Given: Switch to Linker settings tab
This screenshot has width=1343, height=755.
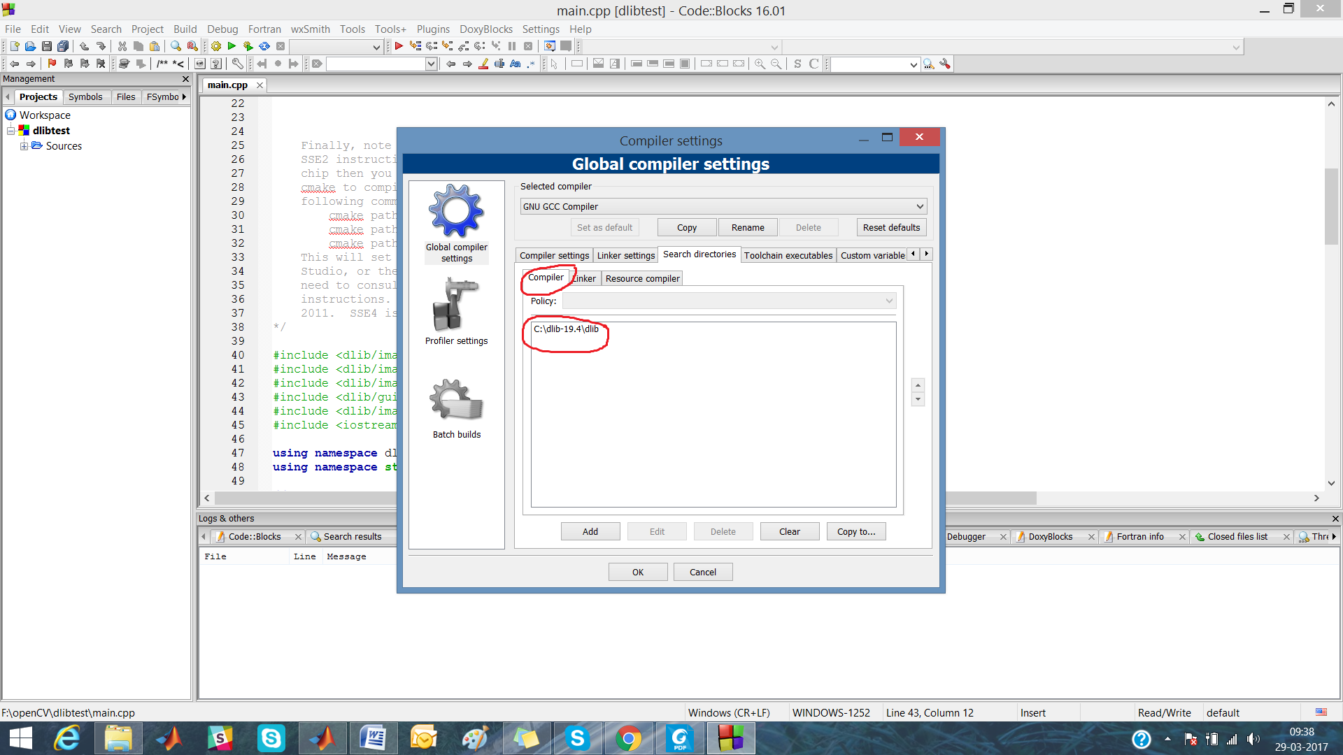Looking at the screenshot, I should click(x=625, y=255).
